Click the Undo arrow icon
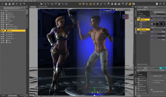Image resolution: width=166 pixels, height=97 pixels. (x=24, y=4)
